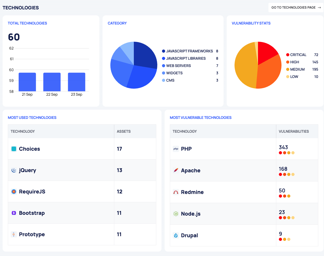Click the Most Used Technologies heading
Image resolution: width=324 pixels, height=256 pixels.
click(x=32, y=118)
